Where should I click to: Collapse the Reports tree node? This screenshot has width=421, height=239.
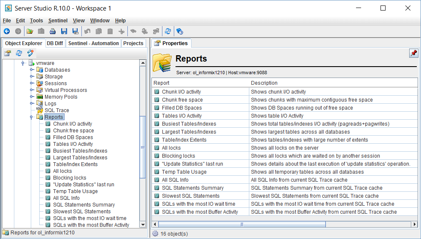(32, 117)
